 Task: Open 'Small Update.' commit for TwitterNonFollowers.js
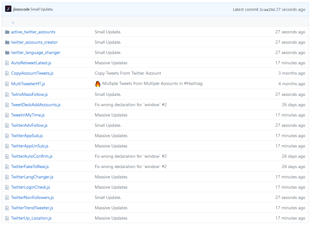(x=108, y=198)
